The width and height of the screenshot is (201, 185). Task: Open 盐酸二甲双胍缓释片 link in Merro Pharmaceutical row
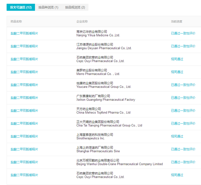[x=24, y=72]
